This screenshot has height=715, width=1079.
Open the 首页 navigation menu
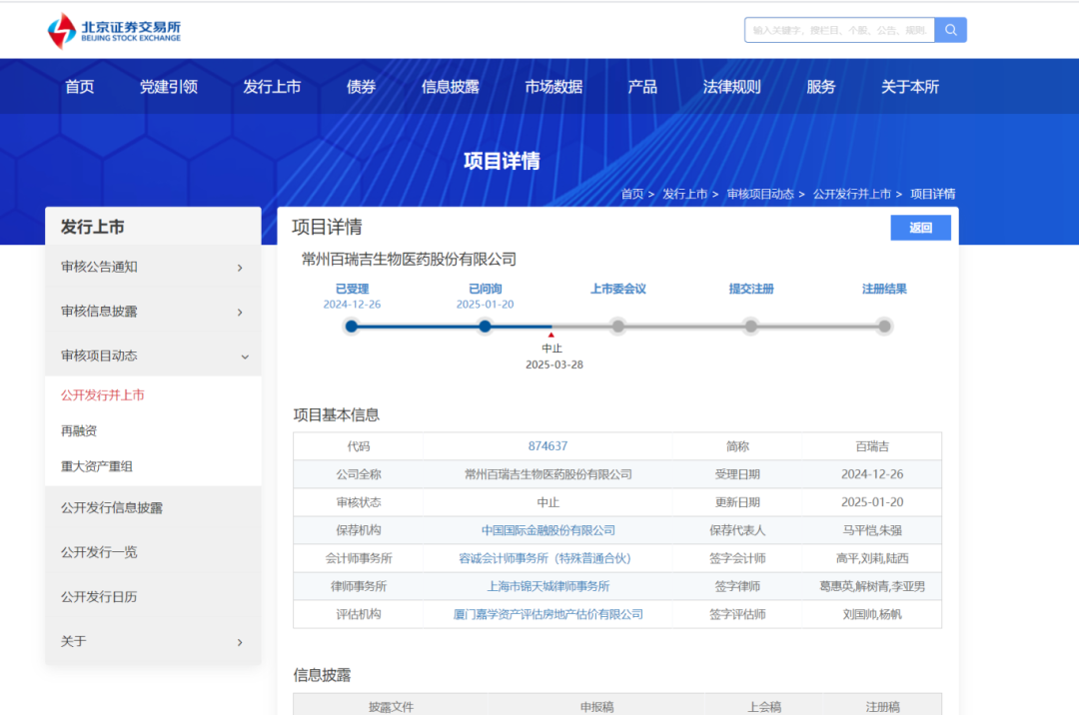tap(79, 87)
